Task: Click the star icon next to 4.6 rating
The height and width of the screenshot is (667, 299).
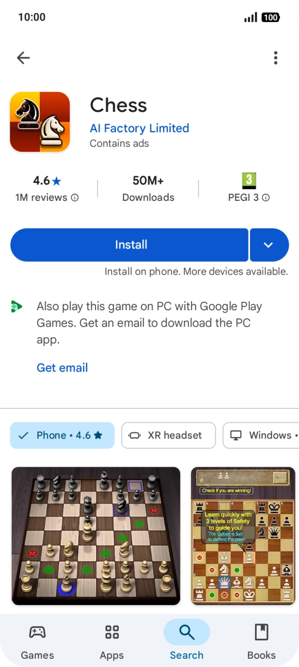Action: (56, 180)
